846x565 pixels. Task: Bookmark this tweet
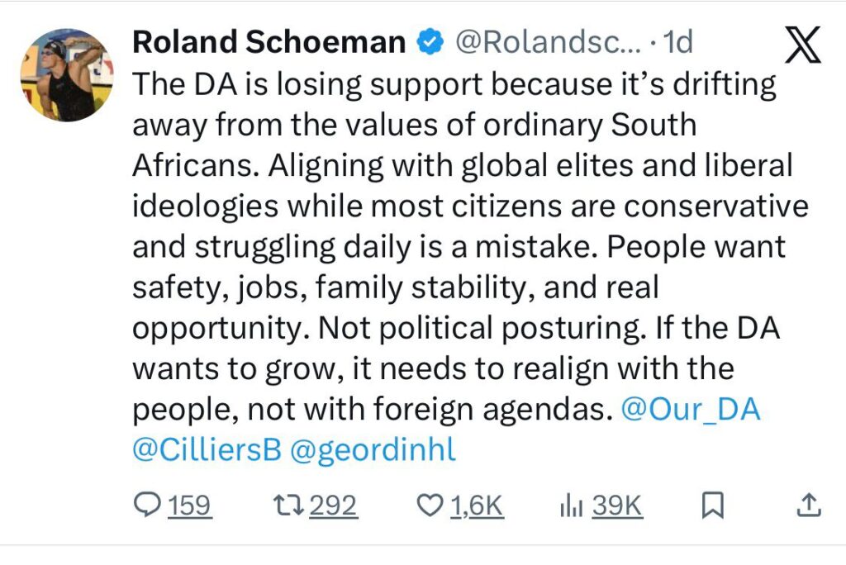point(712,506)
